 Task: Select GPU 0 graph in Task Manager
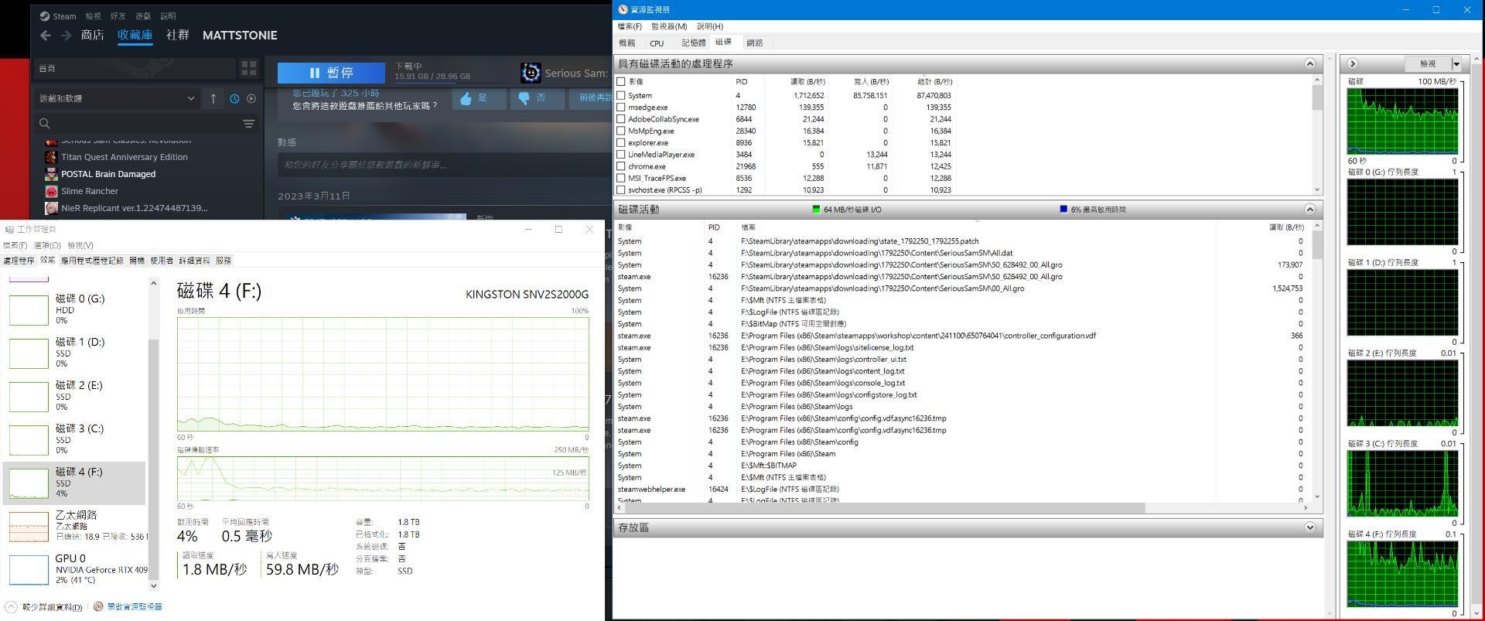coord(29,569)
